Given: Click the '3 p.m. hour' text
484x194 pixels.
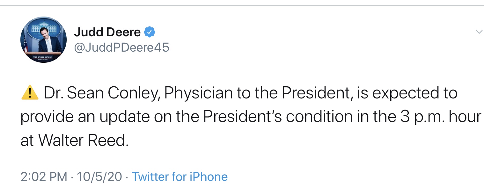Looking at the screenshot, I should click(x=440, y=117).
